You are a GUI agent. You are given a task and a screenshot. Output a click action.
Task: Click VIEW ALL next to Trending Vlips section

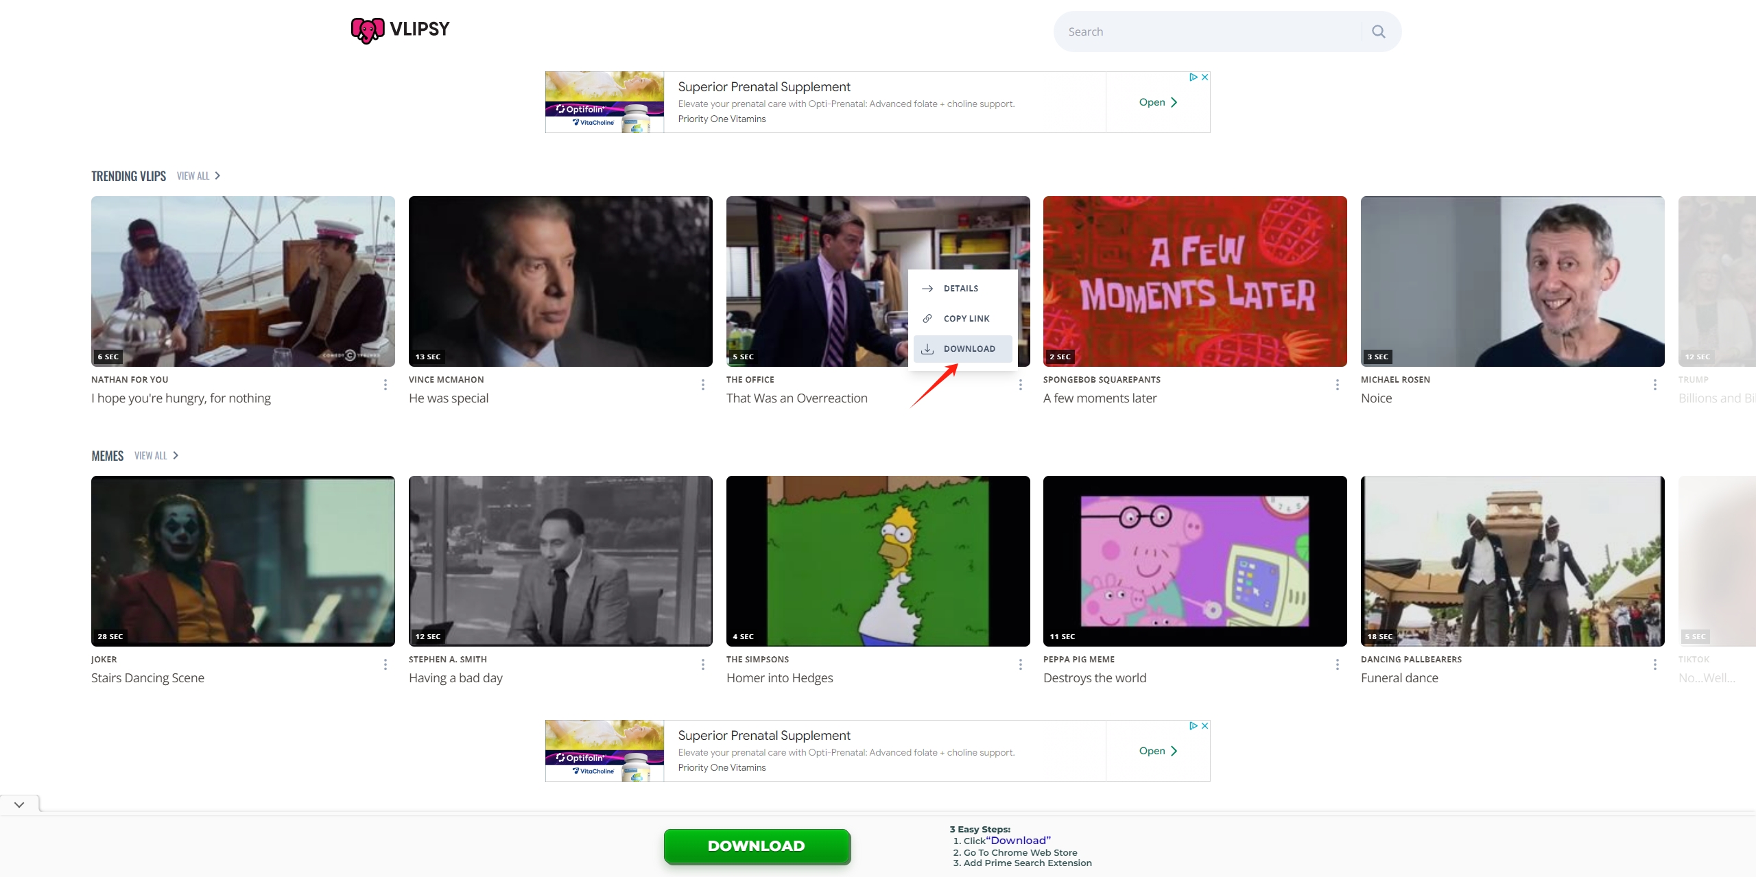pos(196,175)
